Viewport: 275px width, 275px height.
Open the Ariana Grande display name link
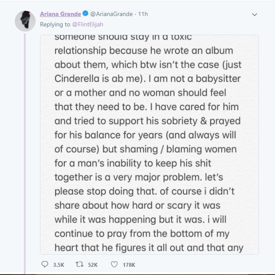click(60, 14)
